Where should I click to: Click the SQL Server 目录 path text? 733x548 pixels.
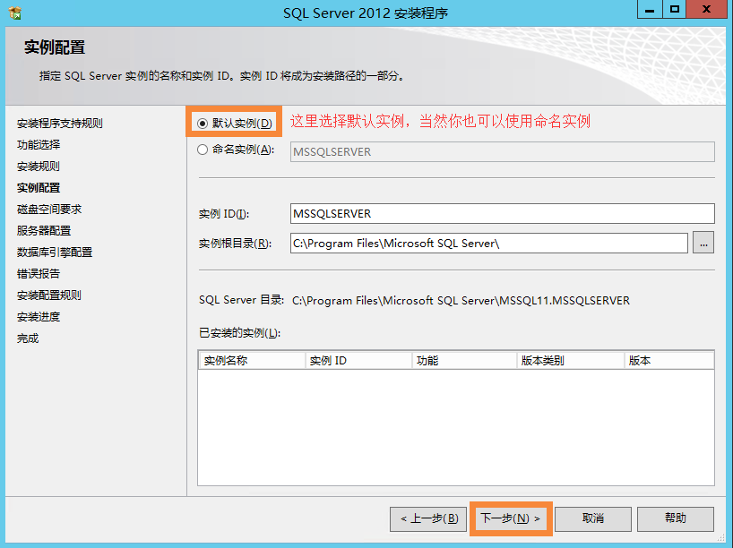tap(461, 300)
